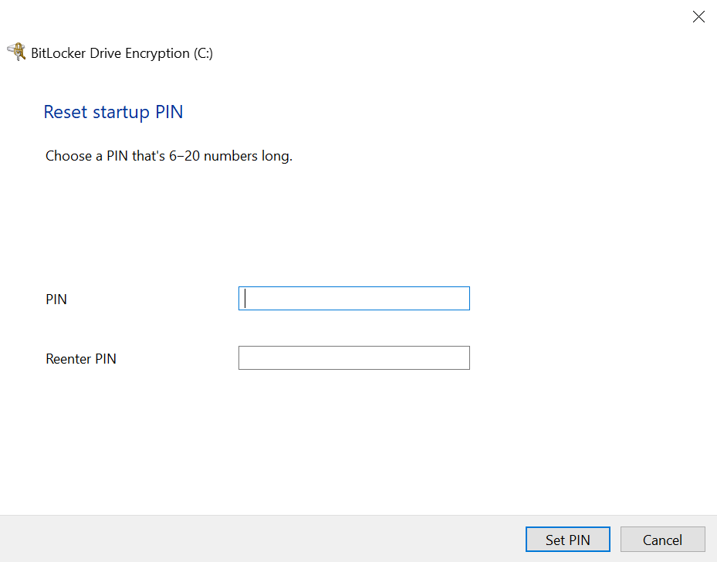Click the PIN input field
Image resolution: width=717 pixels, height=562 pixels.
click(354, 299)
